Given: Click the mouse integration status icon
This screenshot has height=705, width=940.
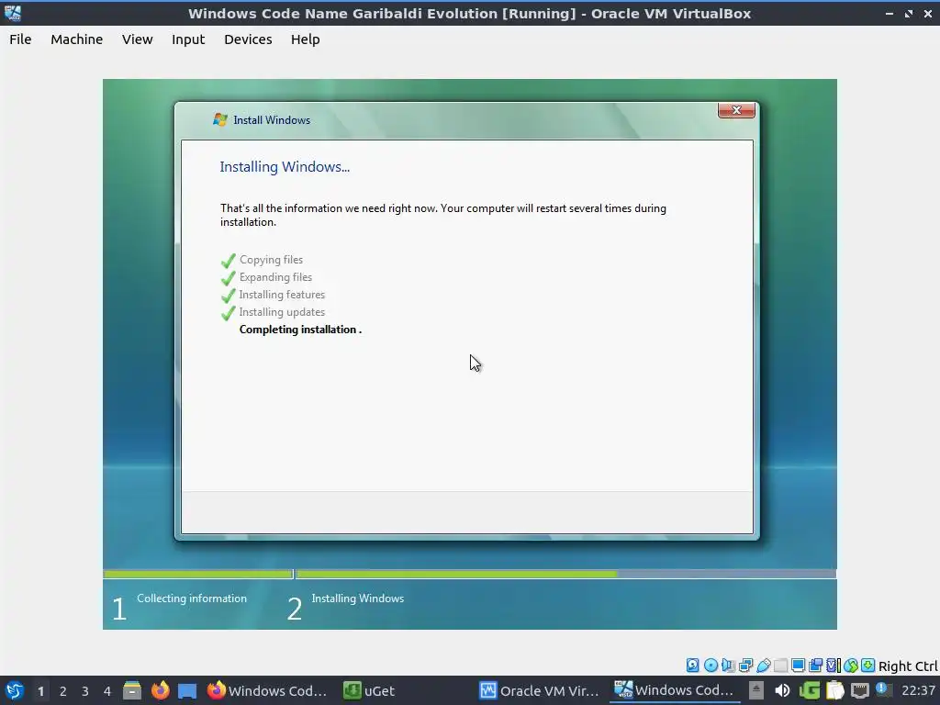Looking at the screenshot, I should 851,665.
